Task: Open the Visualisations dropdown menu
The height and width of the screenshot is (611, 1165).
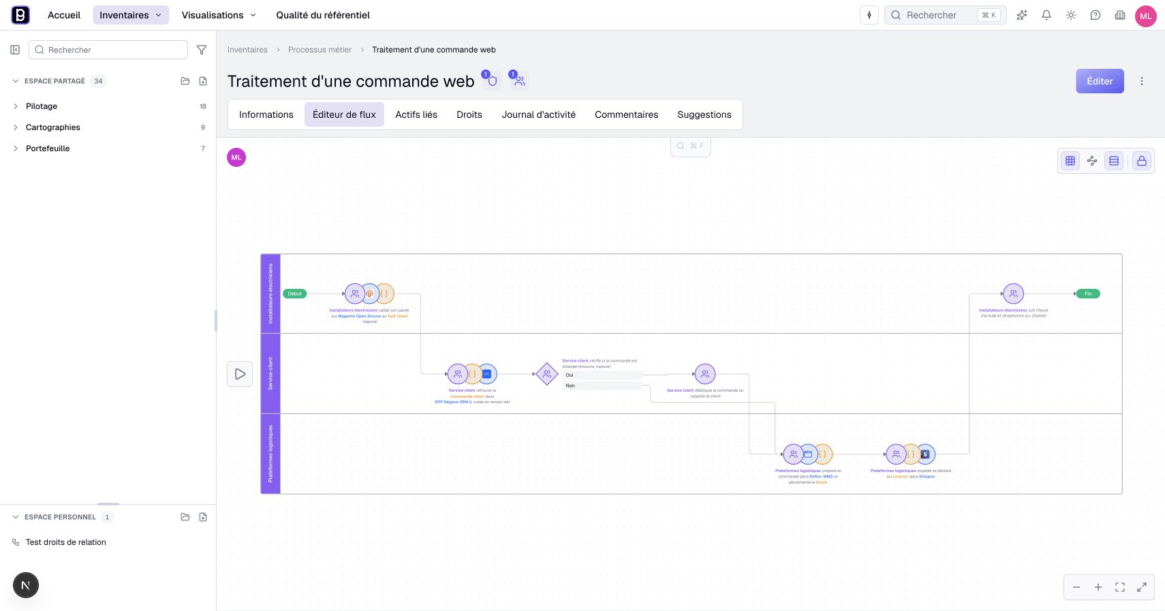Action: [219, 15]
